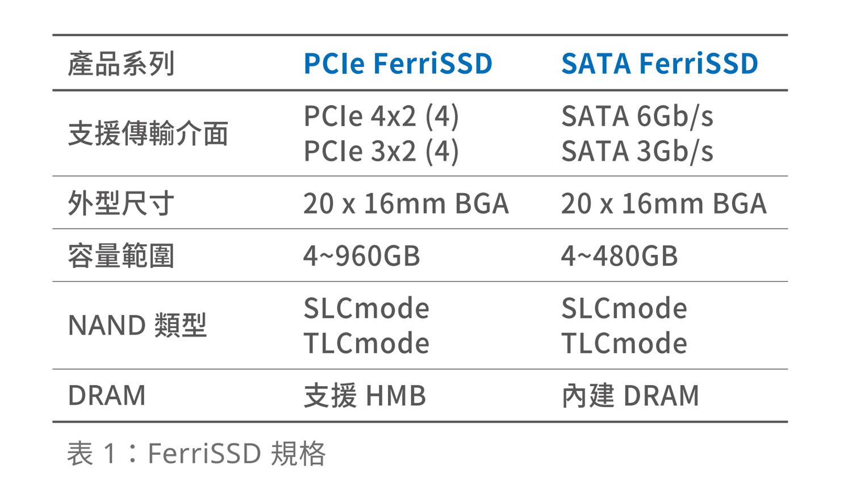Viewport: 852px width, 494px height.
Task: Select the PCIe 4x2 (4) text
Action: (x=381, y=116)
